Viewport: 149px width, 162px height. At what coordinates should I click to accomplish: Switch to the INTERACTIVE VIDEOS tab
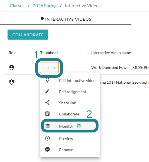coord(66,19)
